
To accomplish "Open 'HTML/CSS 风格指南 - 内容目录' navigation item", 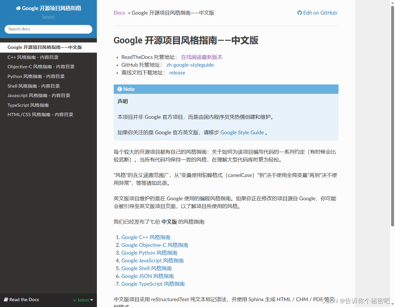I will tap(40, 114).
